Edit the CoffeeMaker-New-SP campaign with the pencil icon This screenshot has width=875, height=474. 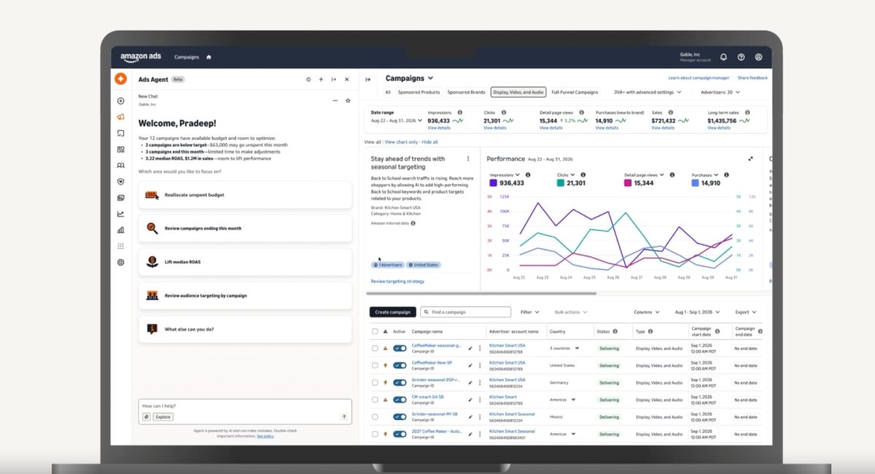click(470, 365)
